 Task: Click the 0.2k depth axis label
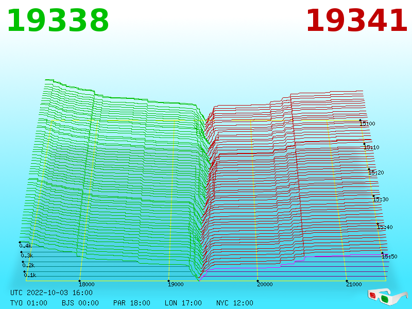(x=29, y=265)
